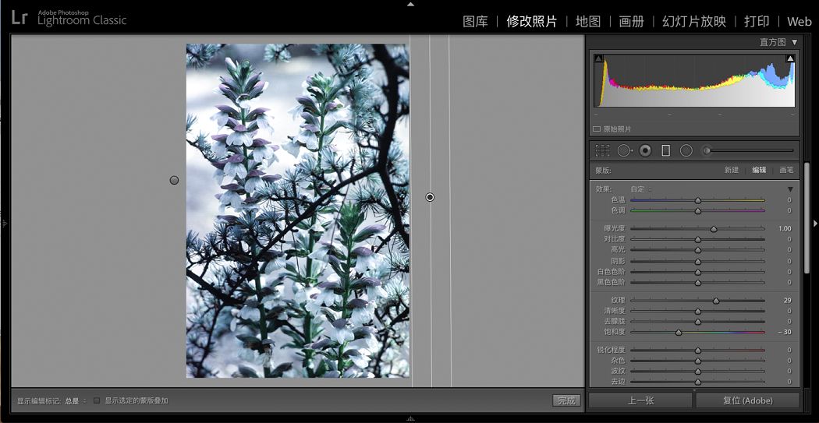819x423 pixels.
Task: Click the 锐化程度 slider handle
Action: [x=698, y=351]
